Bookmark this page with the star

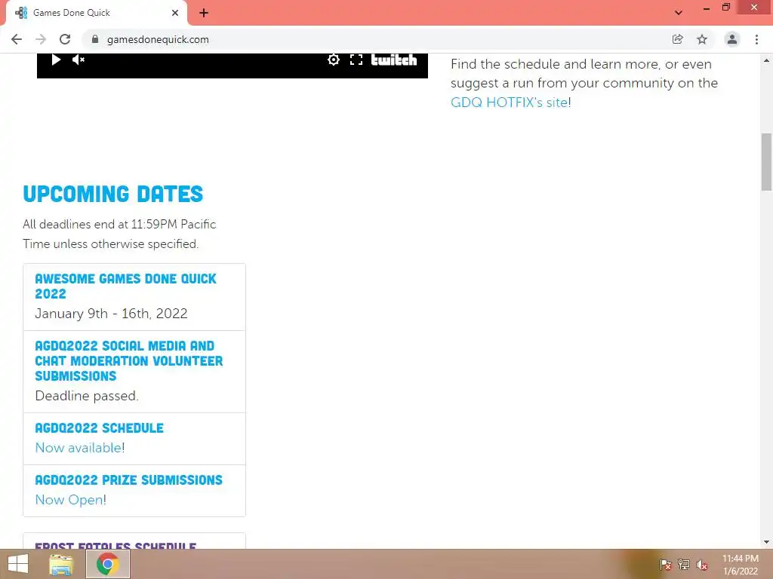(x=702, y=39)
